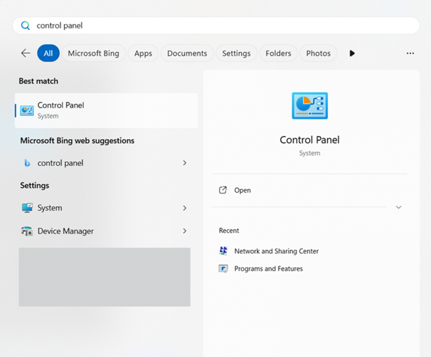Switch to the Folders filter

(x=279, y=53)
